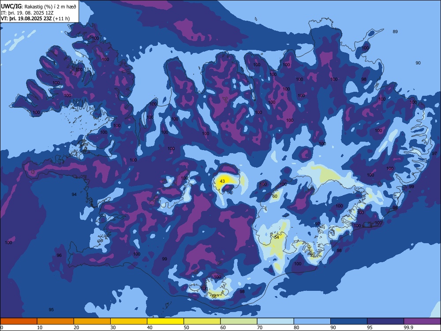Click the '50' legend tick label
The image size is (441, 331).
coord(186,327)
